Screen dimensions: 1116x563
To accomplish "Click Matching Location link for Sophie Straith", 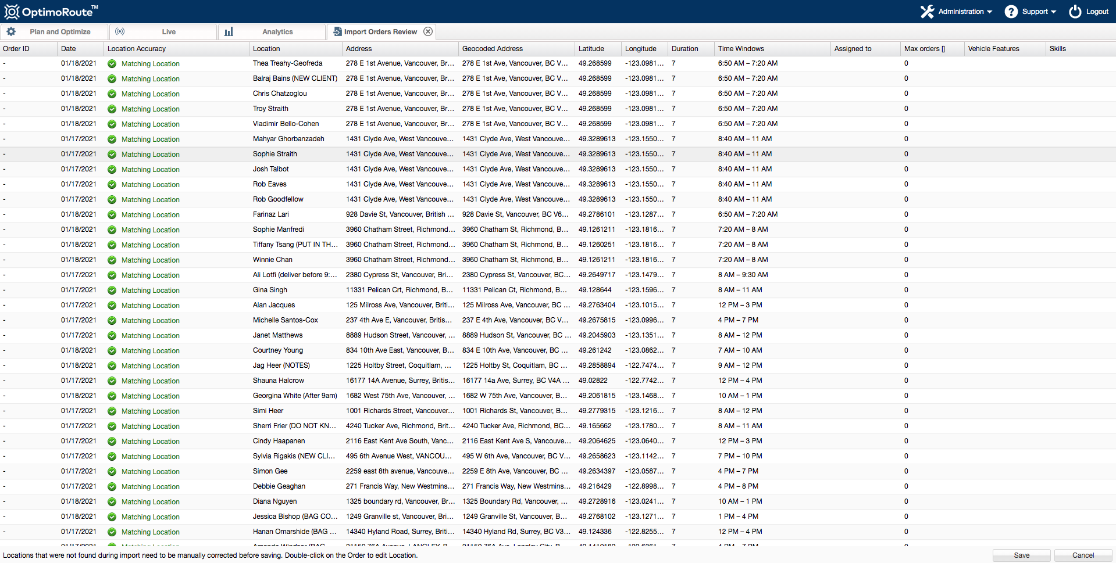I will tap(150, 155).
